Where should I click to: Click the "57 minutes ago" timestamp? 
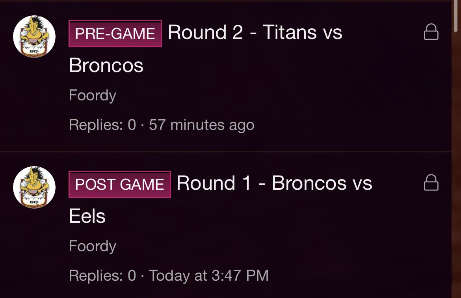pyautogui.click(x=202, y=125)
